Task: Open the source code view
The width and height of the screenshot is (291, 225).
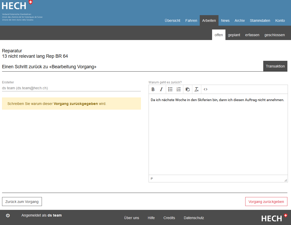Action: (205, 89)
